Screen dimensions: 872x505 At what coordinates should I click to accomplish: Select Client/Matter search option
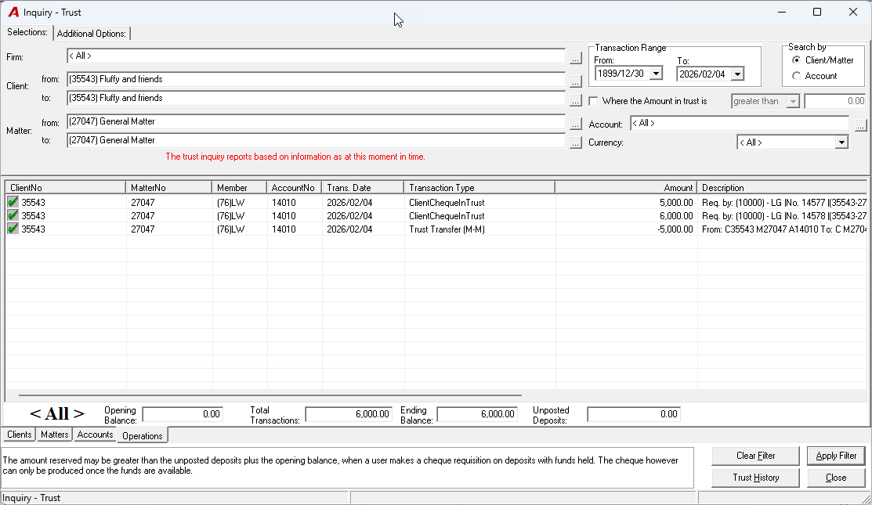[x=796, y=60]
